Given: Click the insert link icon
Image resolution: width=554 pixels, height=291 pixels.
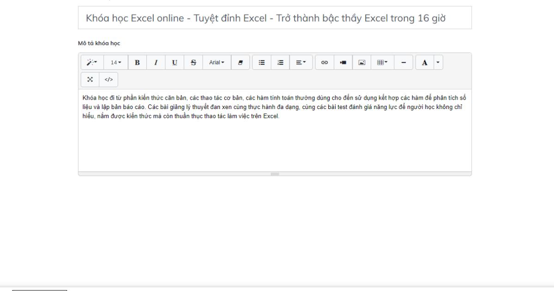Looking at the screenshot, I should pyautogui.click(x=325, y=62).
